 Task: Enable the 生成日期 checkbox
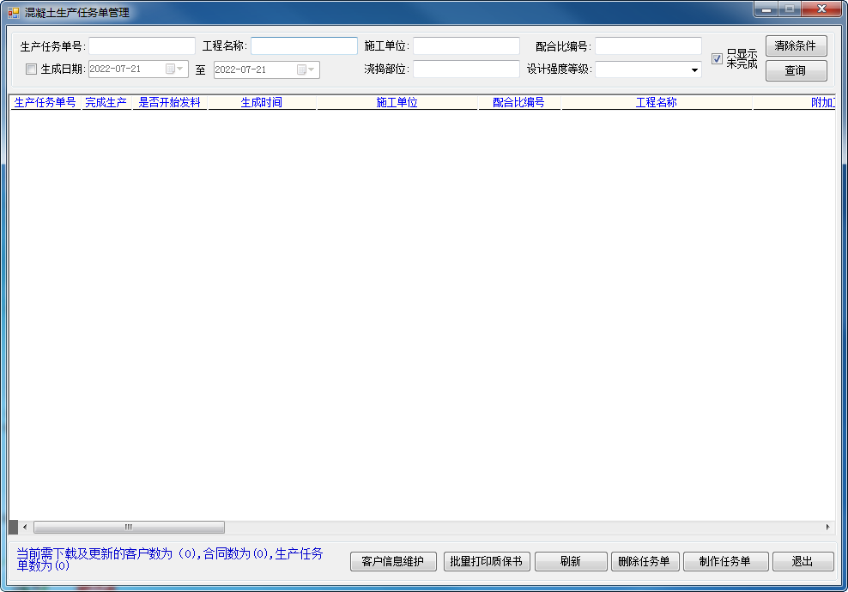tap(32, 69)
